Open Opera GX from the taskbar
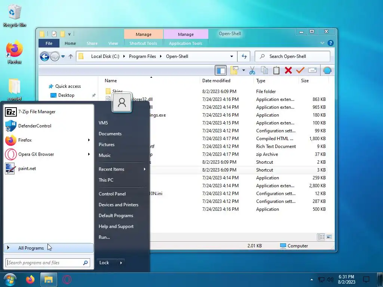Screen dimensions: 383x287 tap(67, 280)
